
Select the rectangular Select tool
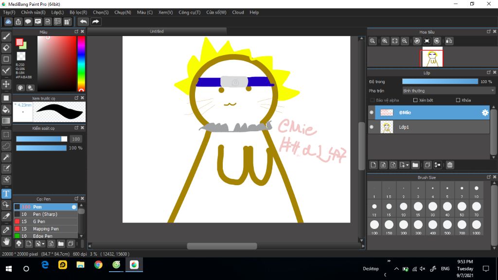(6, 135)
